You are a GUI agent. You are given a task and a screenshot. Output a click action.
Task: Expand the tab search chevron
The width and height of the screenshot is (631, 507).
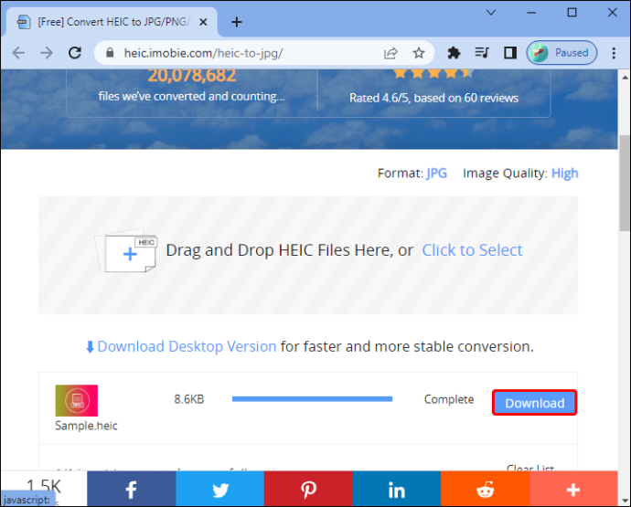(x=491, y=13)
